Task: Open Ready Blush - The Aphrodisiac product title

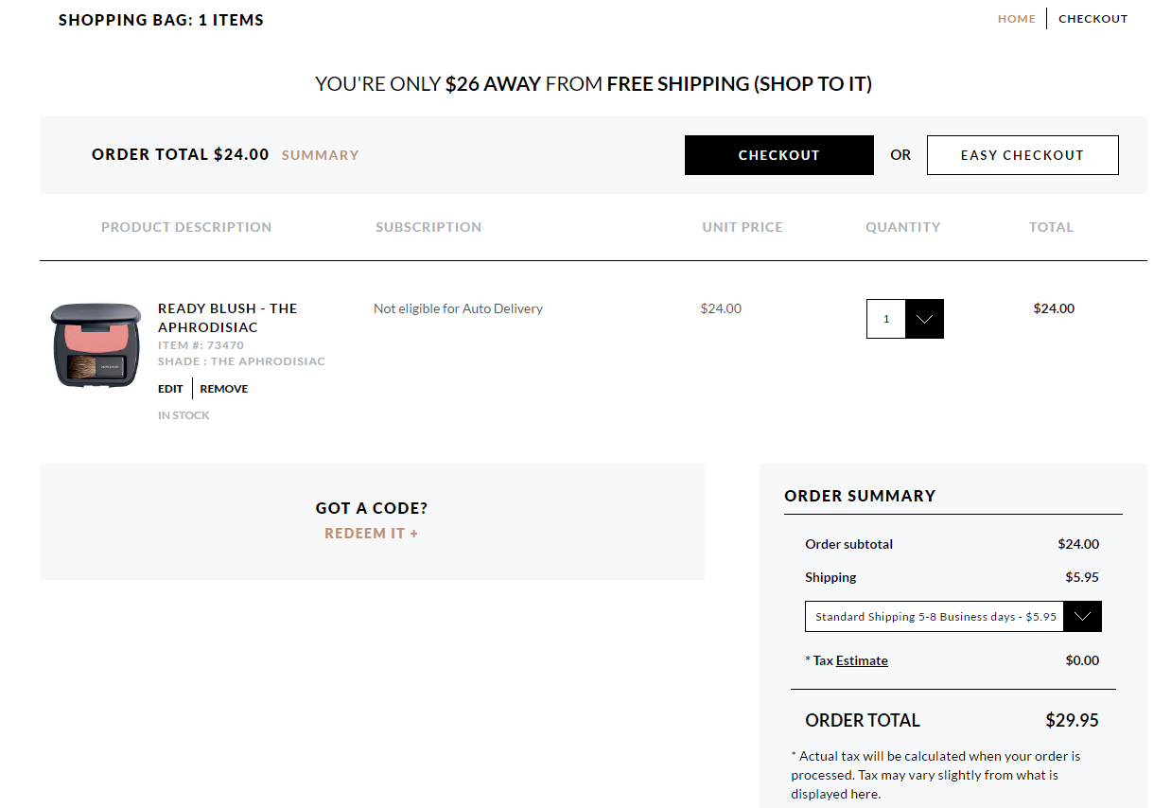Action: point(227,318)
